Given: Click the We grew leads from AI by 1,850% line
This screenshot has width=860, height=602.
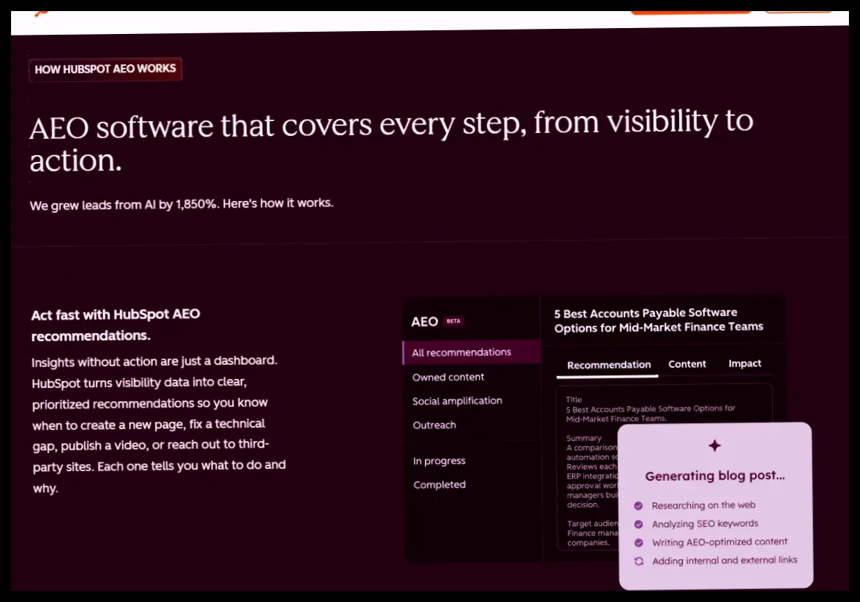Looking at the screenshot, I should (x=182, y=204).
